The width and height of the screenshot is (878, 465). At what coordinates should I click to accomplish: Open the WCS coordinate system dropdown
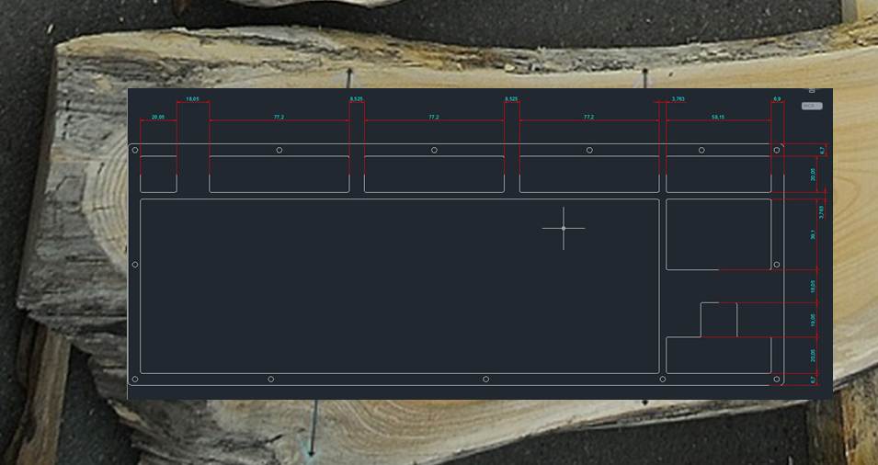click(812, 106)
